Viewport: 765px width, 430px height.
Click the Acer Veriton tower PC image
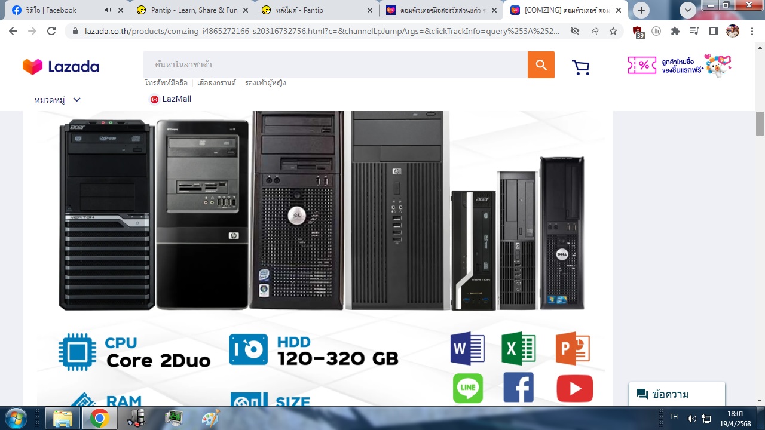pyautogui.click(x=106, y=214)
